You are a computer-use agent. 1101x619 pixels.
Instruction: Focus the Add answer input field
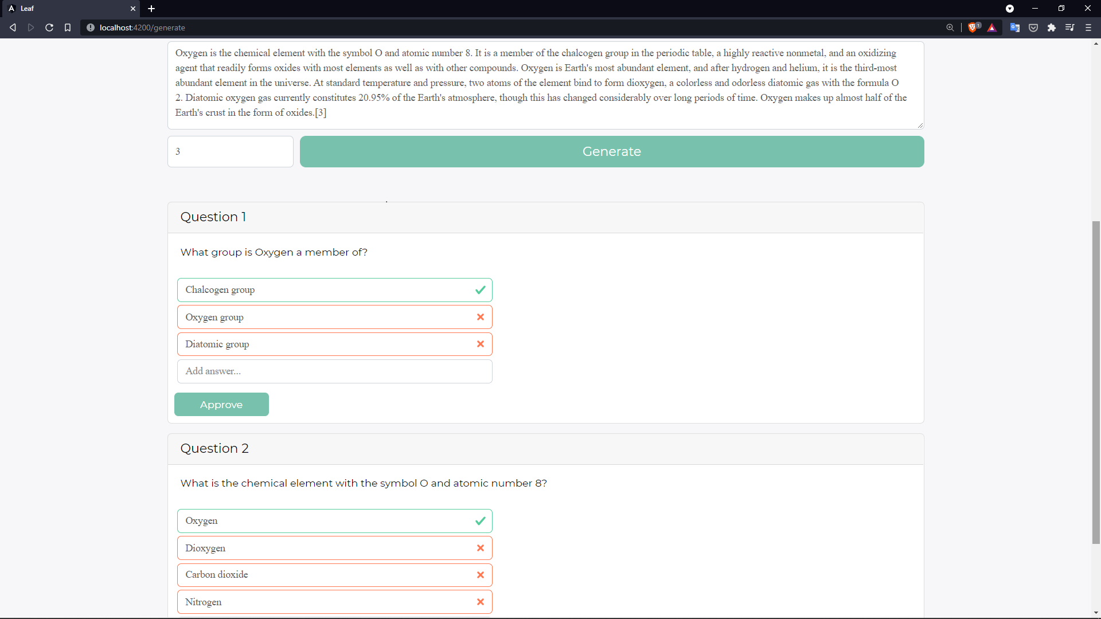334,371
